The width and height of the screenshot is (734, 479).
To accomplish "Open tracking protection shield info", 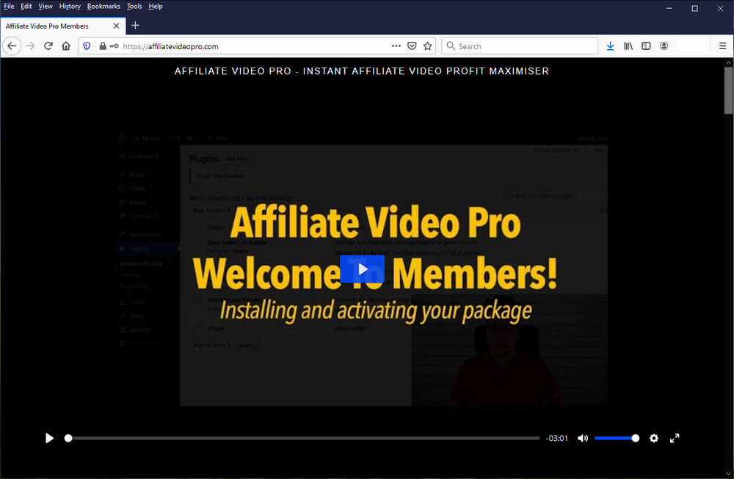I will click(87, 45).
